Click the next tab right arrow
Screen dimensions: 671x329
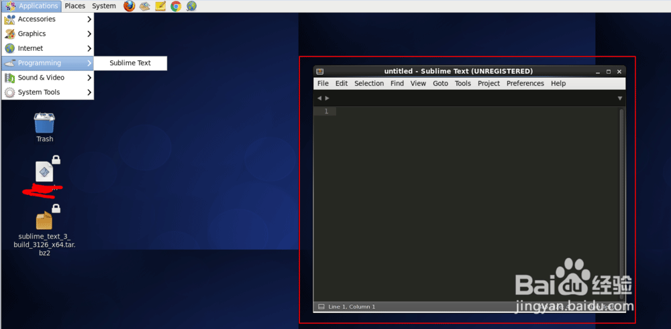(327, 98)
